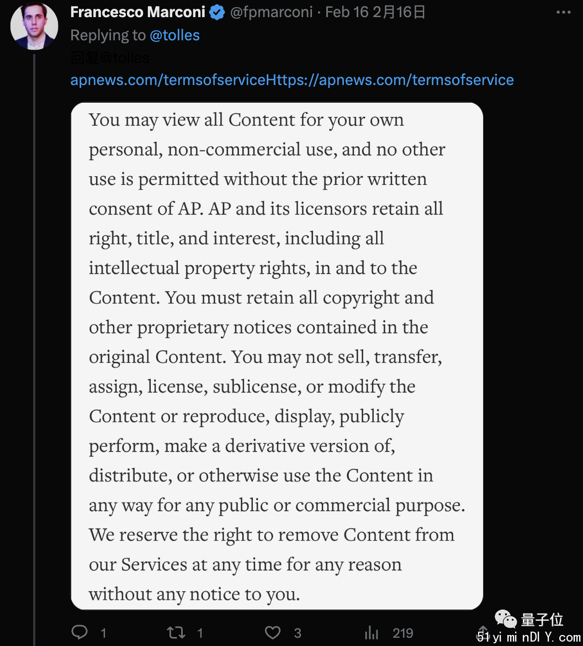
Task: Click the WeChat logo watermark
Action: pos(506,619)
